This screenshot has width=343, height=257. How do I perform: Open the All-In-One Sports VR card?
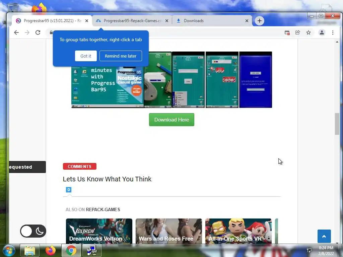coord(238,231)
